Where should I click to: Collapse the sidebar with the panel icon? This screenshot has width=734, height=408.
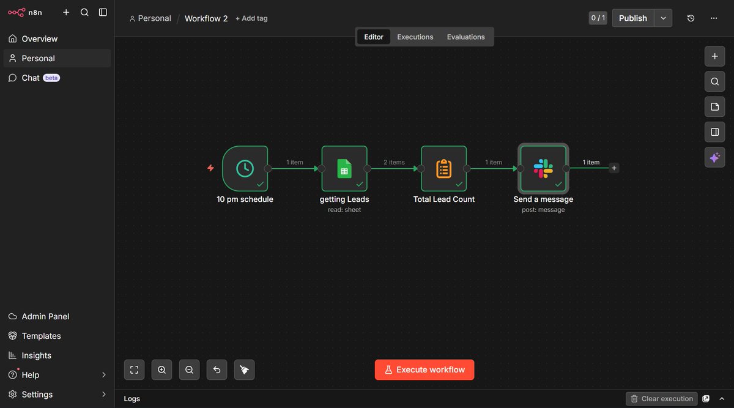pyautogui.click(x=103, y=12)
